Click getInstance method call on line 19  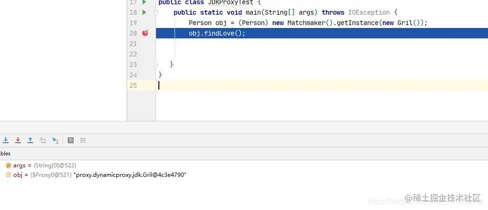click(358, 23)
